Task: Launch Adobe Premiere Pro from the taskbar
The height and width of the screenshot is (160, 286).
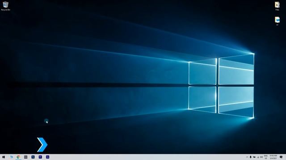Action: [40, 157]
